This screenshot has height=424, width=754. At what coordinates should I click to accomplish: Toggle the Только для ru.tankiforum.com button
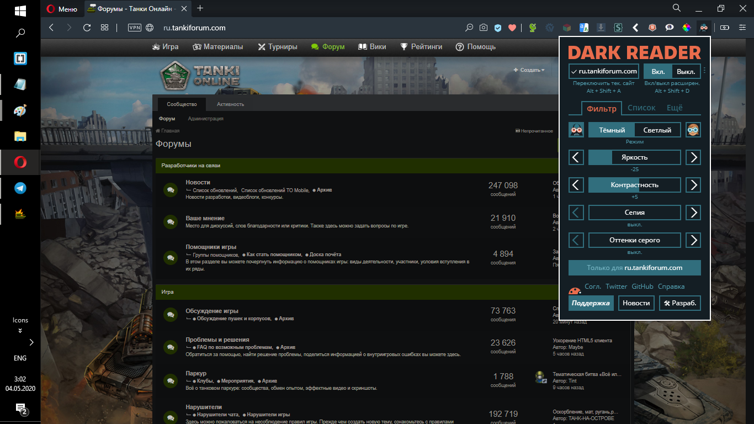tap(635, 268)
